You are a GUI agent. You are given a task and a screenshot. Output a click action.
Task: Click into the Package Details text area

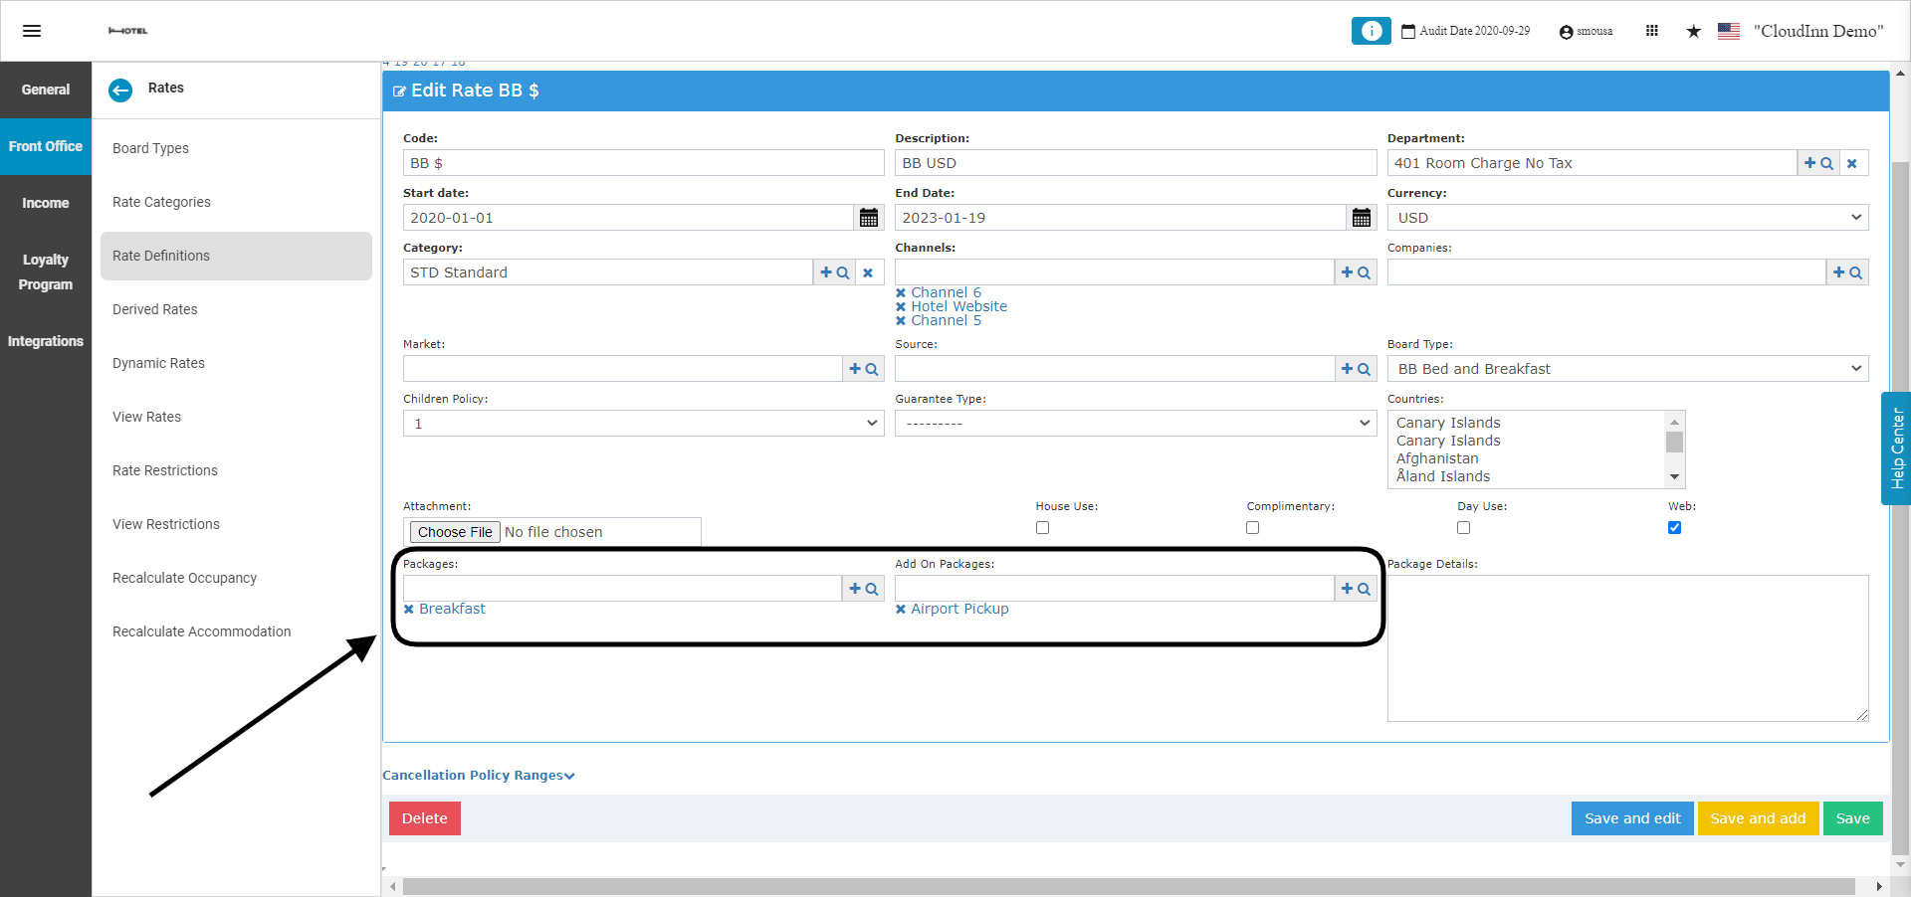pyautogui.click(x=1627, y=648)
